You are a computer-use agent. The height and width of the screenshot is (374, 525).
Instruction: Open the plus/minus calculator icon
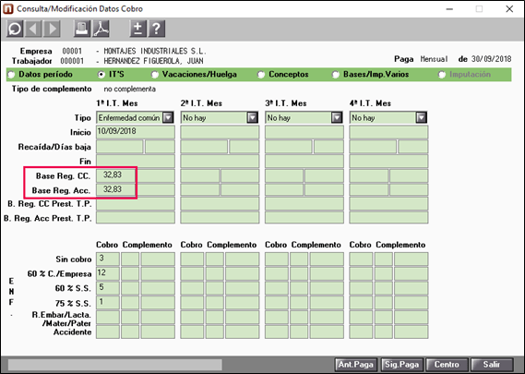point(138,29)
